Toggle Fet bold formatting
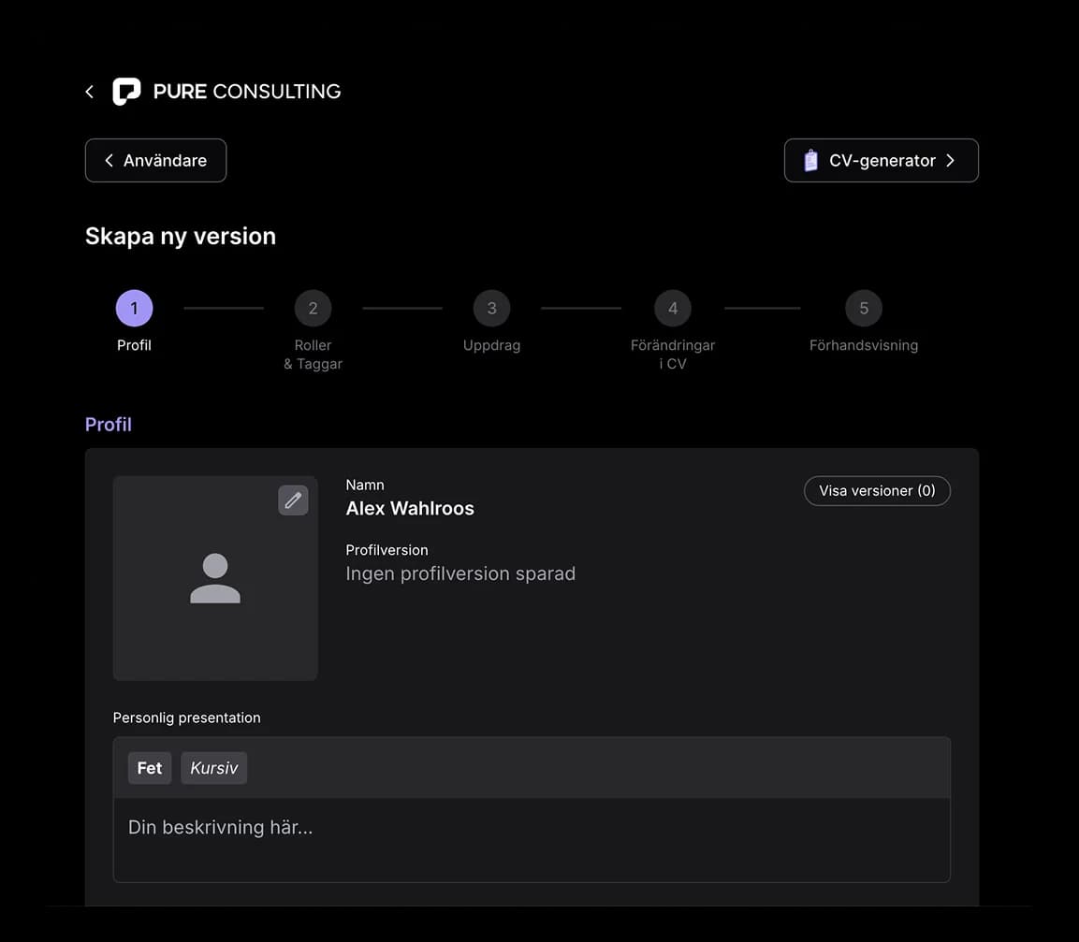This screenshot has height=942, width=1079. [x=150, y=768]
